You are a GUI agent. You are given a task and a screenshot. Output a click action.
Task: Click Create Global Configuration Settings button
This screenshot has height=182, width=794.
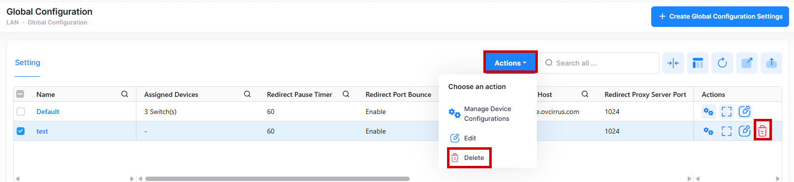click(720, 17)
